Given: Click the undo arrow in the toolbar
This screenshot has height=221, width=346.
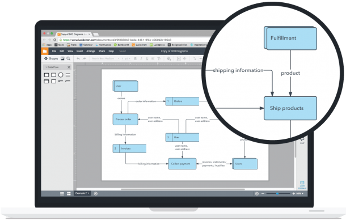Looking at the screenshot, I should [78, 58].
